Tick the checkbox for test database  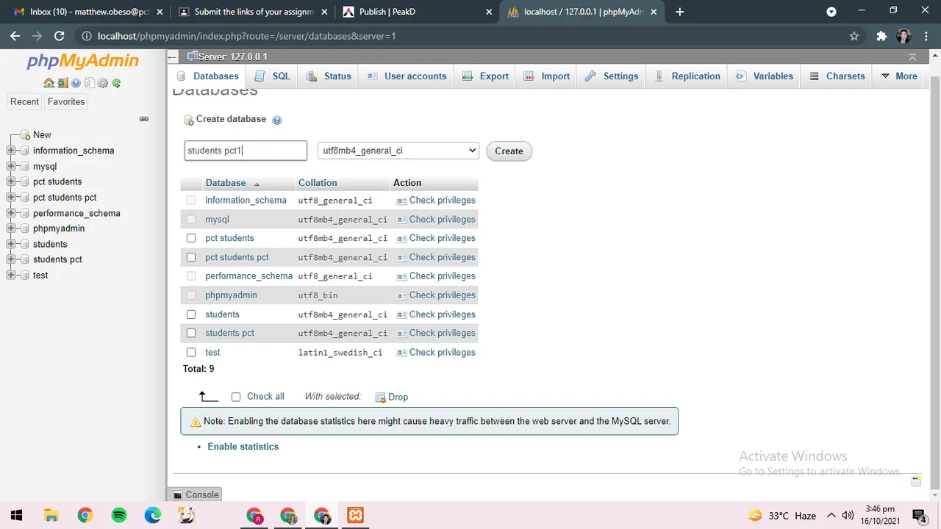click(x=191, y=353)
